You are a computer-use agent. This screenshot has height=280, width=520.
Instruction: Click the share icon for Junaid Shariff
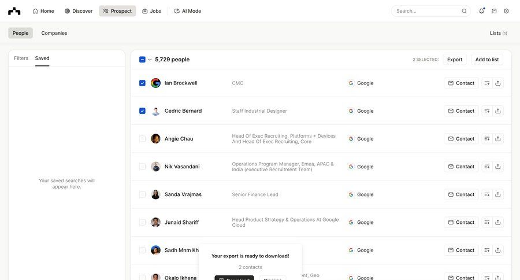[498, 222]
